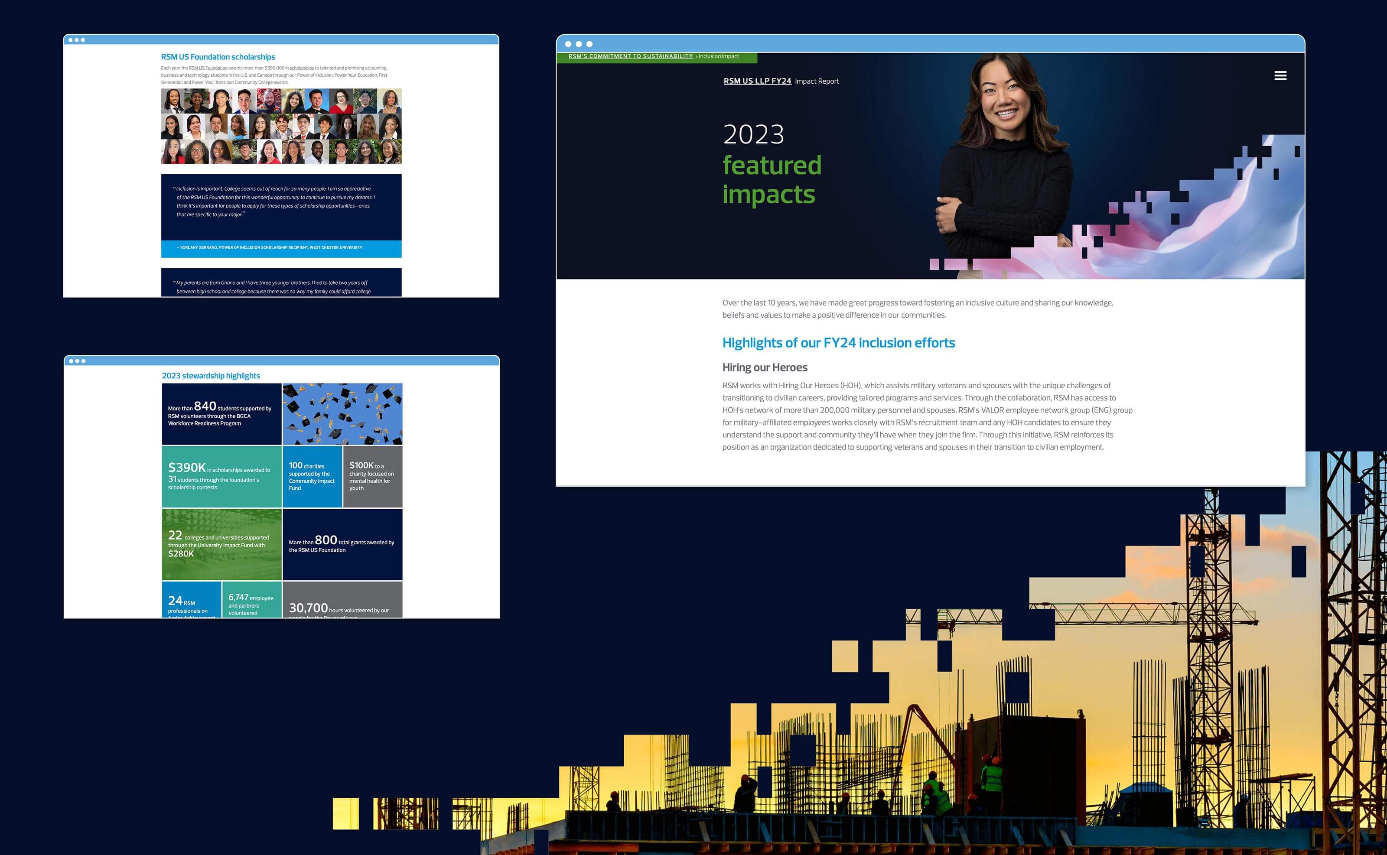The height and width of the screenshot is (855, 1387).
Task: Click the scholarship recipients photo grid
Action: point(281,126)
